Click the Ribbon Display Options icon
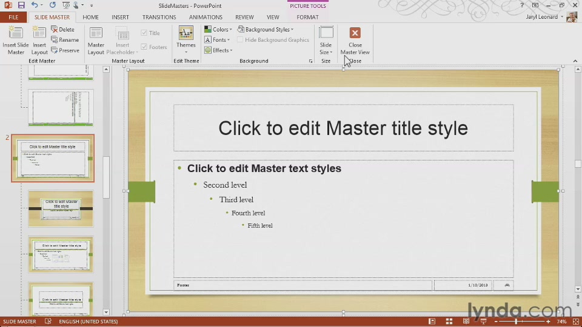This screenshot has width=582, height=327. click(x=535, y=5)
